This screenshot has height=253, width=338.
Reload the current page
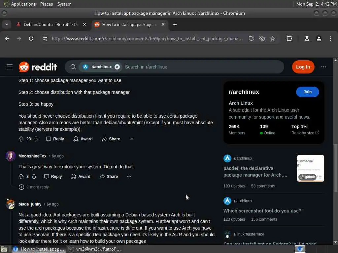click(x=31, y=39)
